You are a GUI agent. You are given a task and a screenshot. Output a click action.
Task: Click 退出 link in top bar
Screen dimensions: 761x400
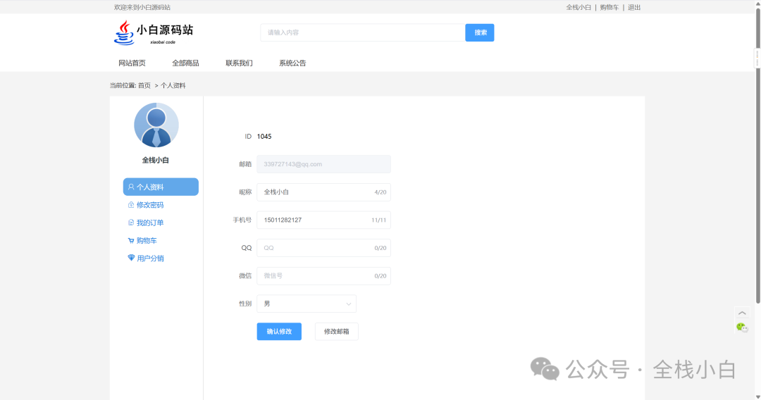634,7
